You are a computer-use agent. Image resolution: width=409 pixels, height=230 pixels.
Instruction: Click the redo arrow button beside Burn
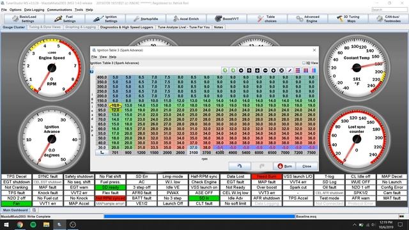coord(262,166)
